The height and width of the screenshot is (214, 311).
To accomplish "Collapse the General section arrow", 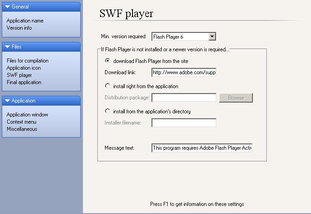I will 8,7.
